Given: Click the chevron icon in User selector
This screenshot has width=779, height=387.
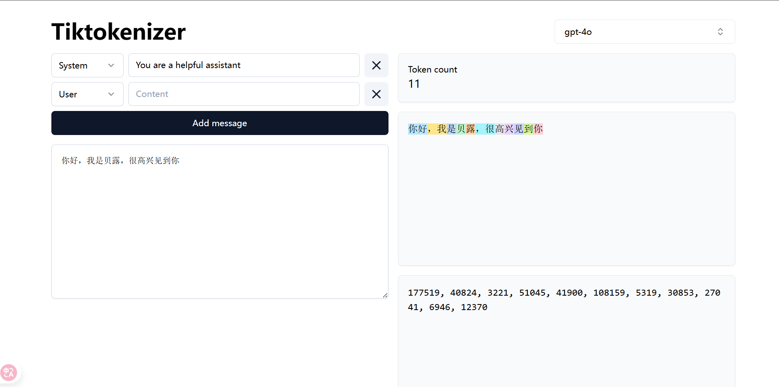Looking at the screenshot, I should [111, 94].
